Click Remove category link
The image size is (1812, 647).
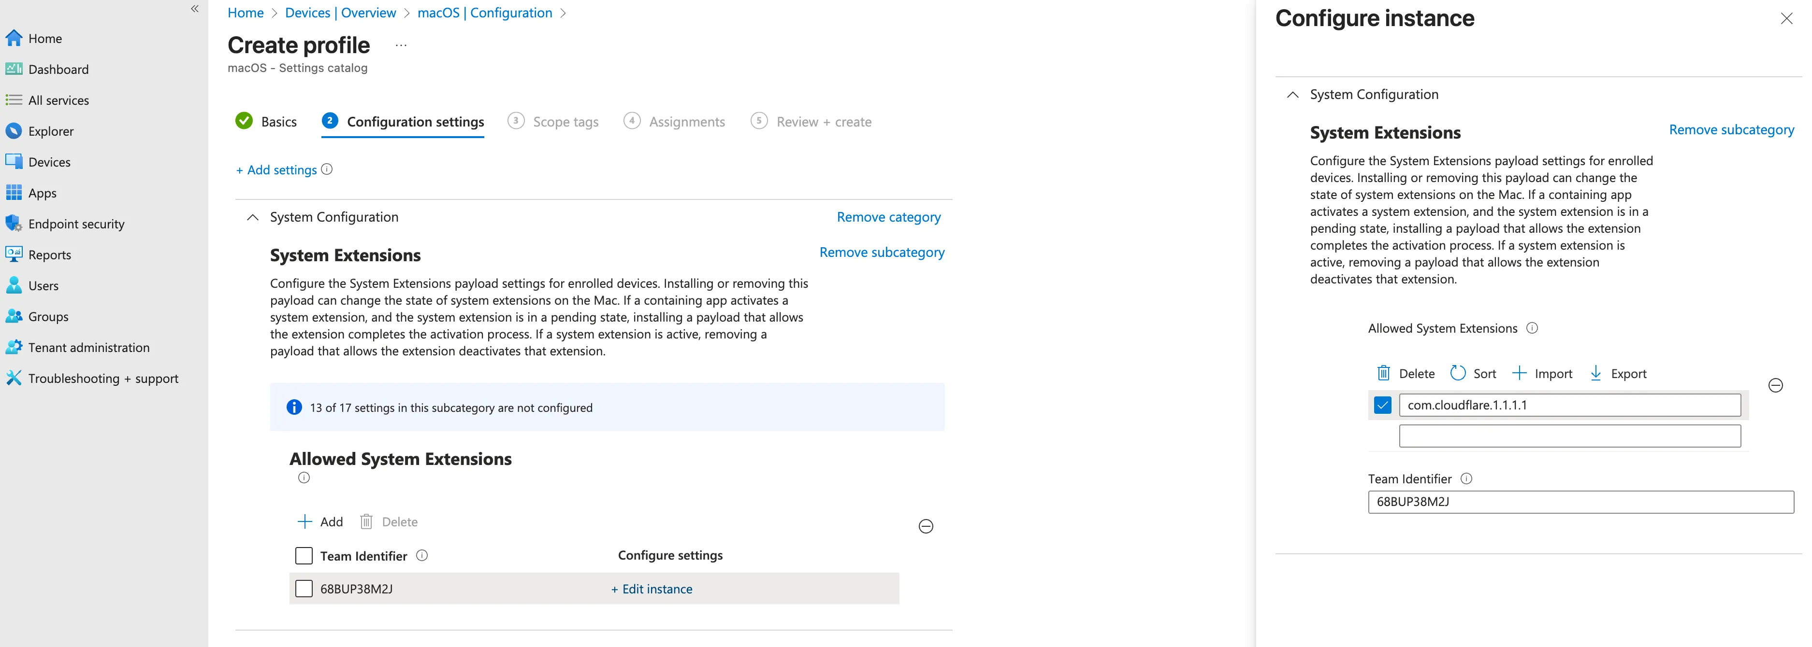(x=888, y=217)
